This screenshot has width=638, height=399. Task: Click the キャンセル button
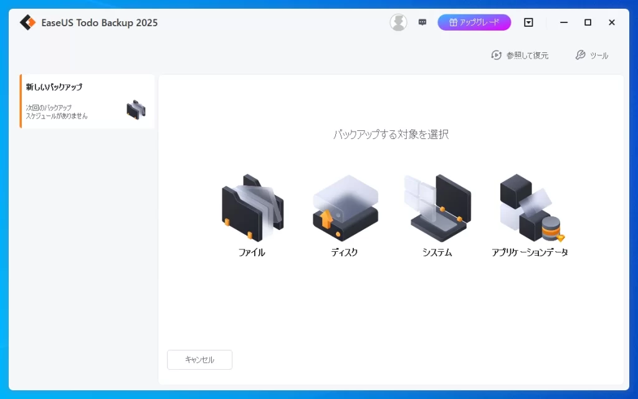click(199, 360)
